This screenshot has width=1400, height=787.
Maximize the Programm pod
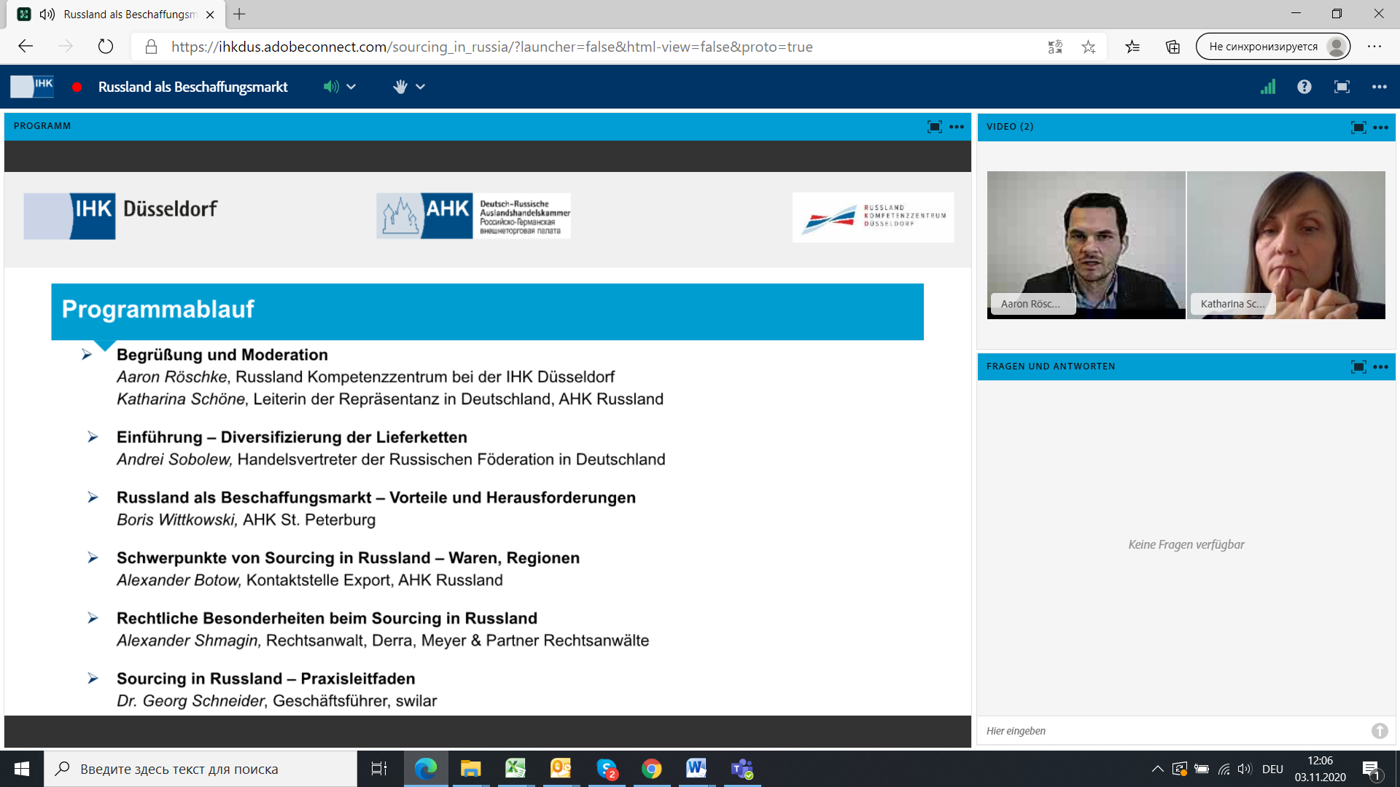pyautogui.click(x=934, y=127)
